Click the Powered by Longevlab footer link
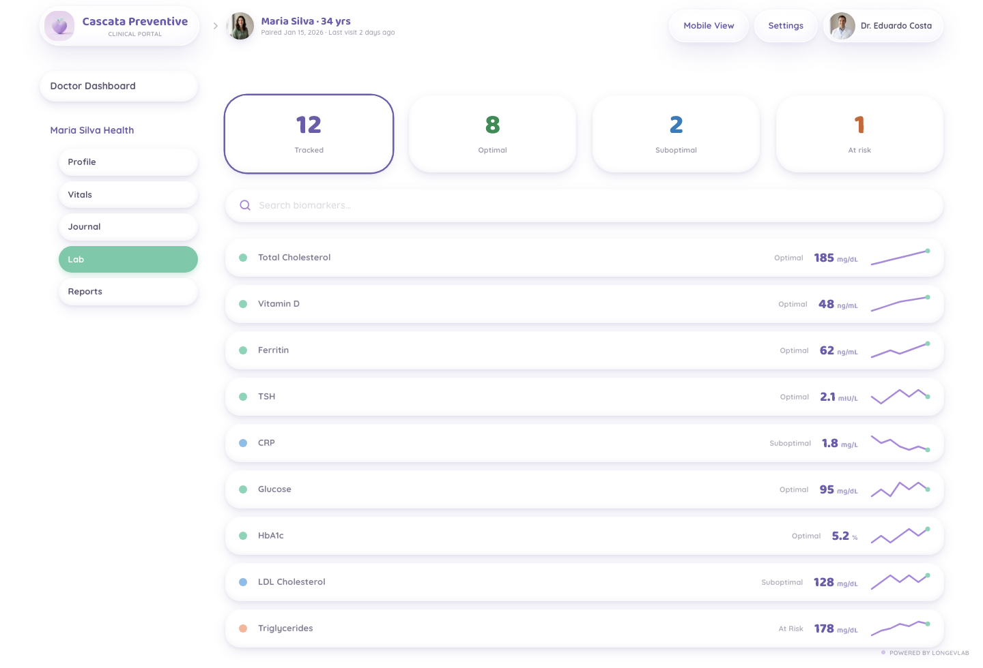The height and width of the screenshot is (668, 983). pos(925,653)
